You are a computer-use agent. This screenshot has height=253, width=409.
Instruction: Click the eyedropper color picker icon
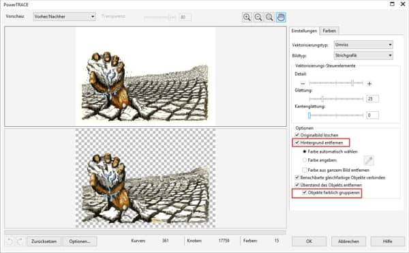(369, 160)
